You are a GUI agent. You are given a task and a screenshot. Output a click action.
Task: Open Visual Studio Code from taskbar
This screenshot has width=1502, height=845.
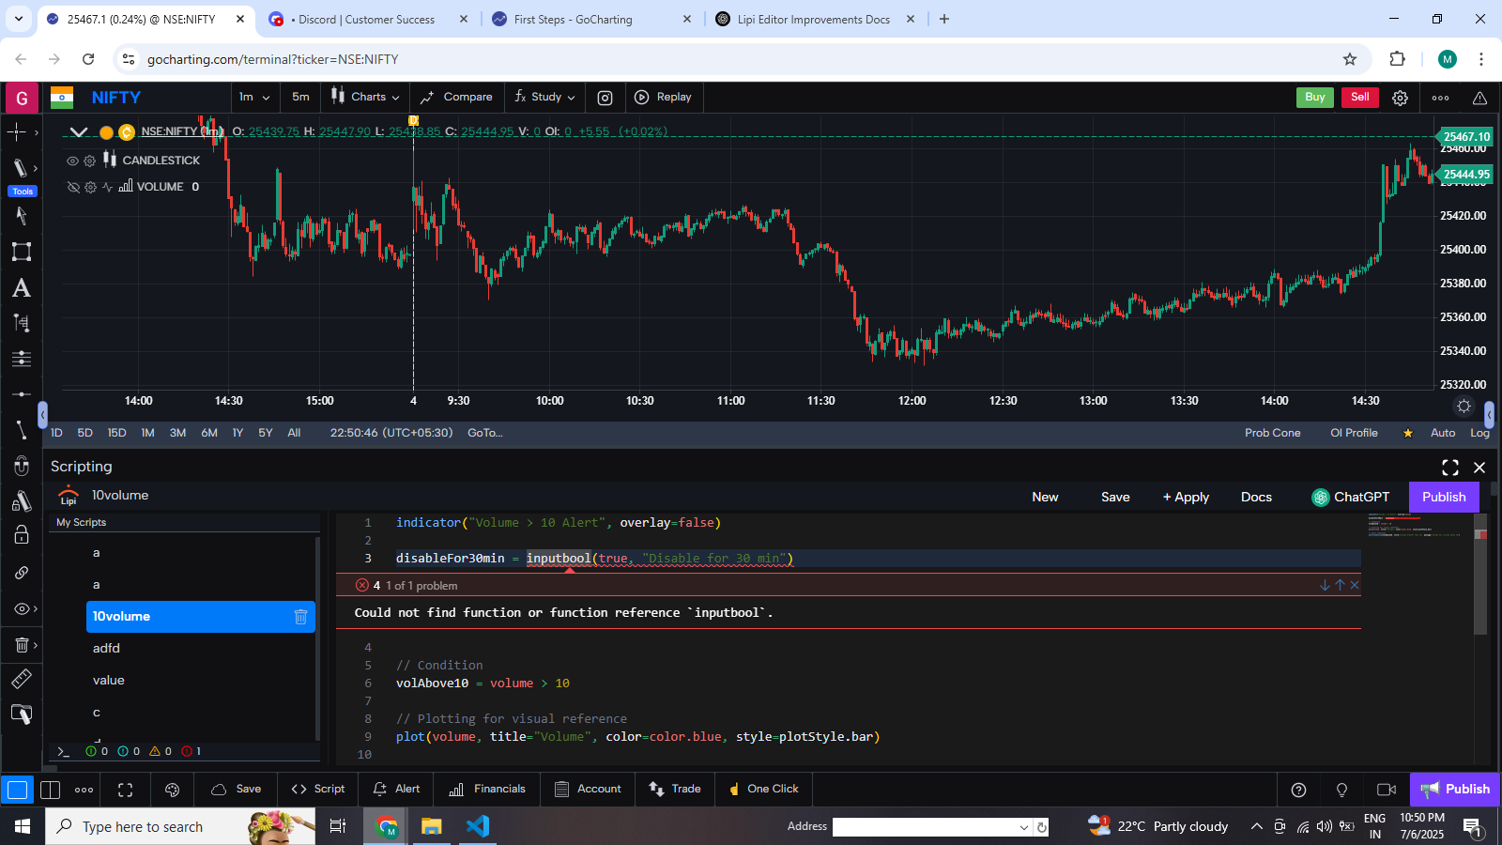pyautogui.click(x=478, y=826)
